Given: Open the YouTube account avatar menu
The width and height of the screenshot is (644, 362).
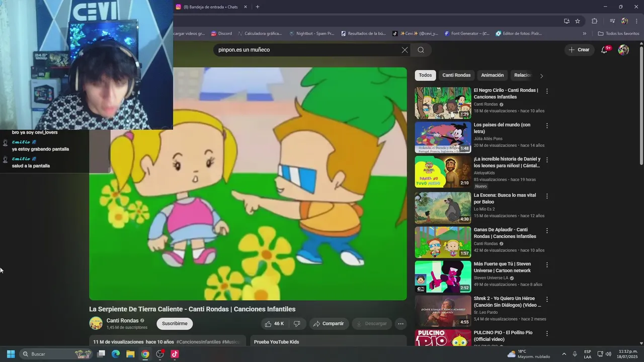Looking at the screenshot, I should pos(623,50).
